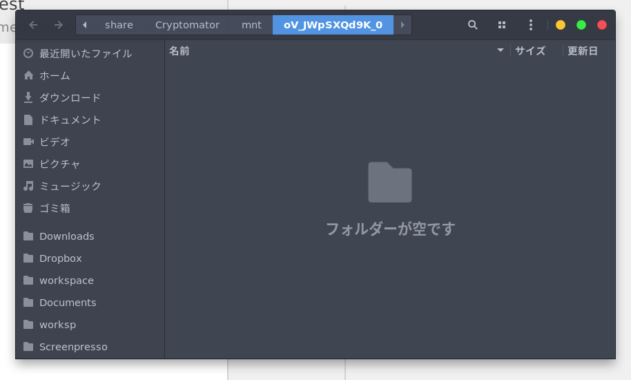Open ミュージック in the sidebar
Screen dimensions: 631x380
coord(70,186)
